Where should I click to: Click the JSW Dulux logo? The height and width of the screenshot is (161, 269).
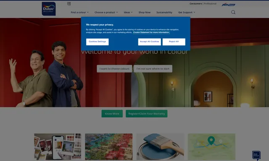228,5
